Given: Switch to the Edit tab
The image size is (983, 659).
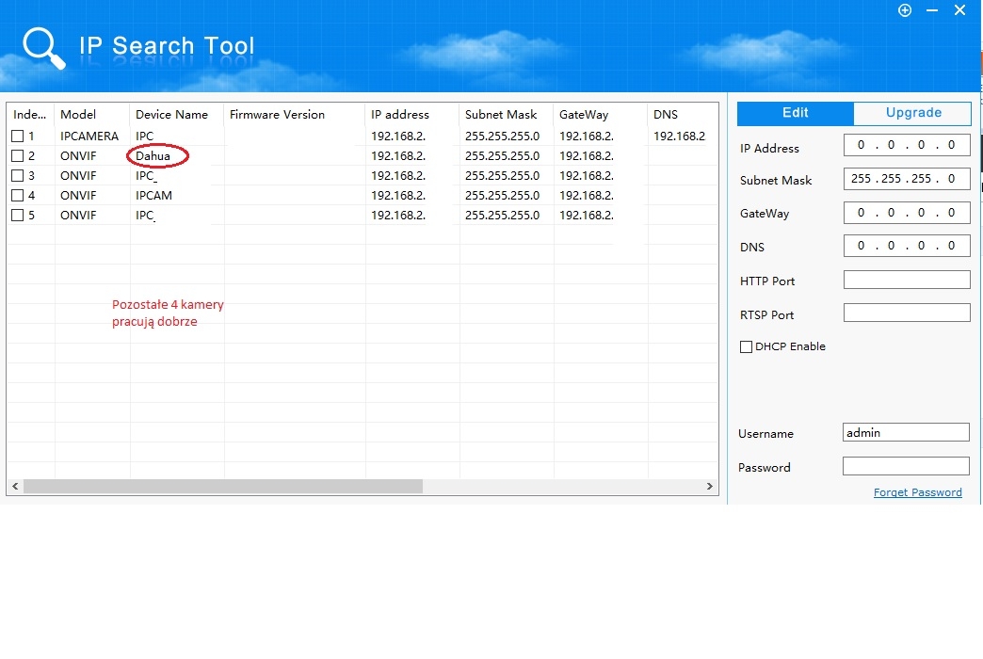Looking at the screenshot, I should 795,113.
